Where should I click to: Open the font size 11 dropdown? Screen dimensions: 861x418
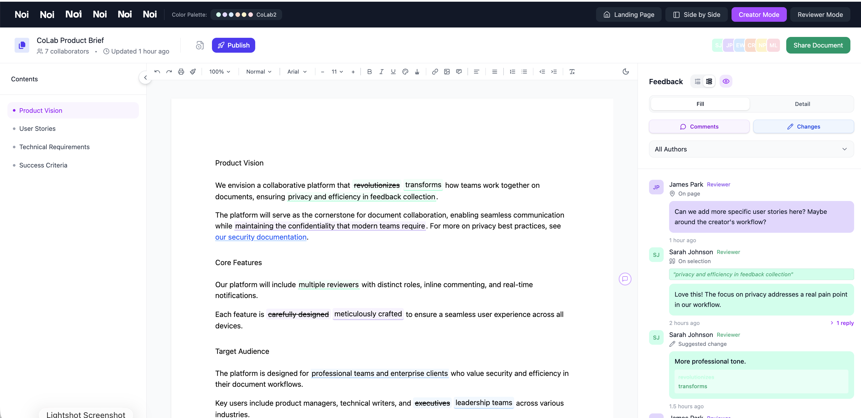[x=337, y=72]
